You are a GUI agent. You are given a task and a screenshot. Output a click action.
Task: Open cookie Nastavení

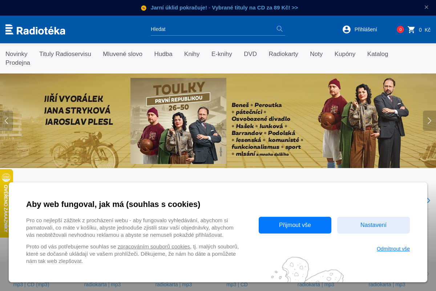coord(373,225)
